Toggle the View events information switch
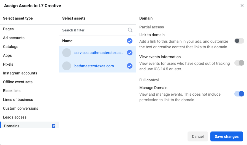Screen dimensions: 247x145 point(239,63)
